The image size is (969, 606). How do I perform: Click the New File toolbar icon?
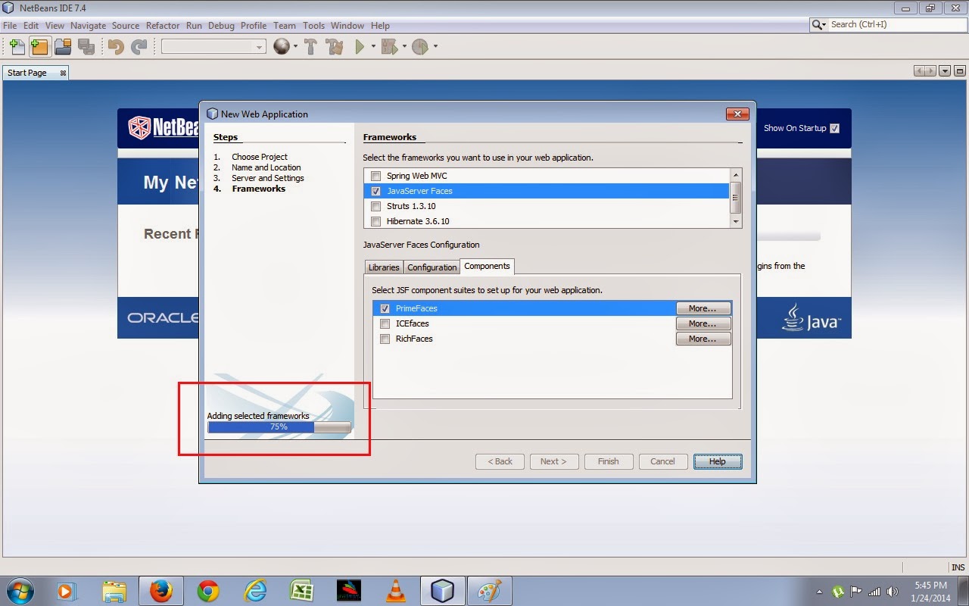click(17, 47)
